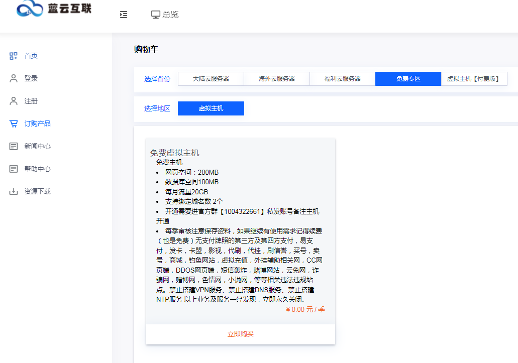The width and height of the screenshot is (518, 363).
Task: Select the 大陆云服务器 tab
Action: click(211, 79)
